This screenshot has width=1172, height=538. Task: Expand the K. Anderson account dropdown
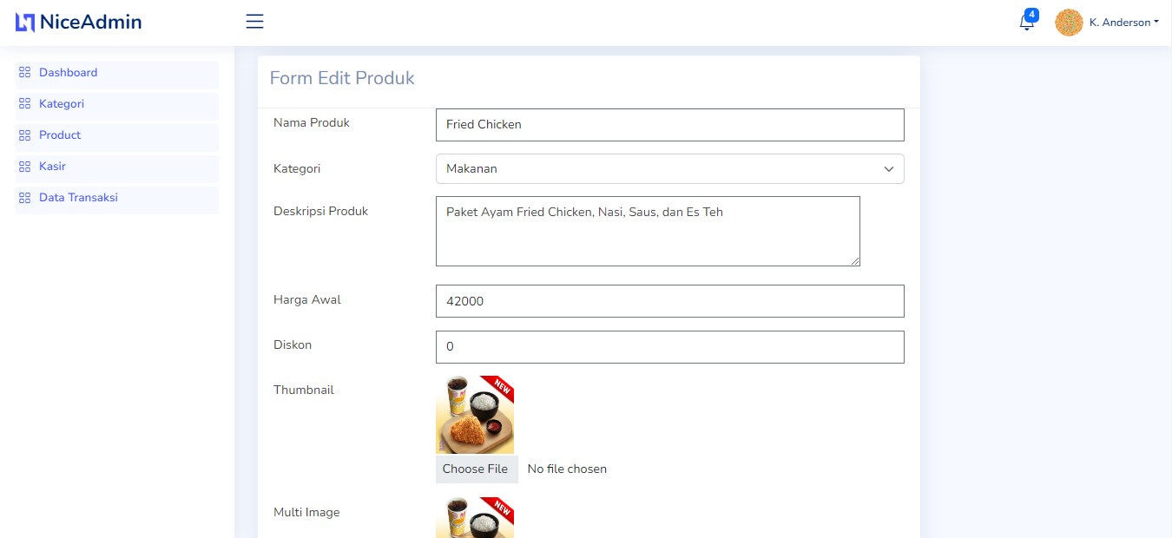coord(1123,22)
